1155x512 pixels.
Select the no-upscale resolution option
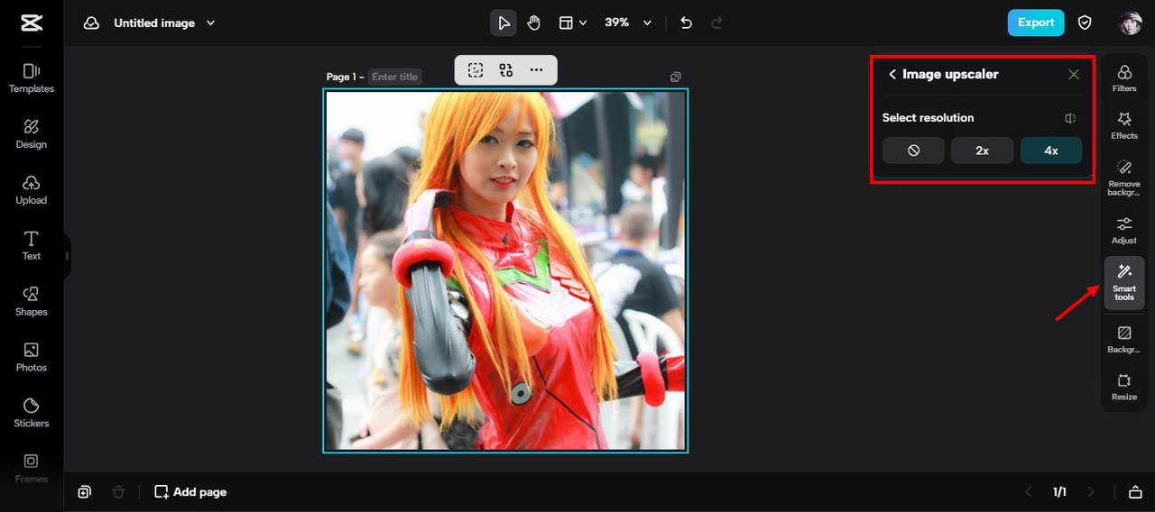point(913,151)
